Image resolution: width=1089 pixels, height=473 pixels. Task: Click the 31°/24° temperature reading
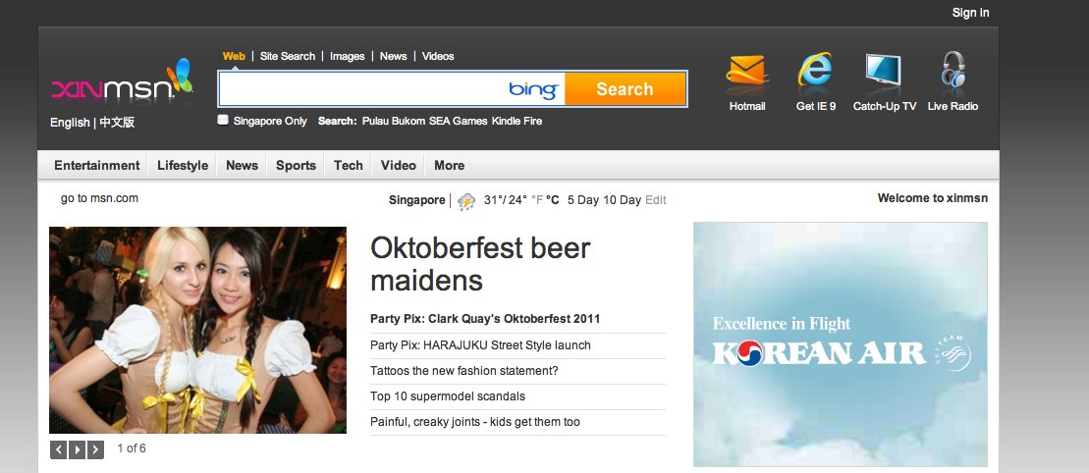(506, 200)
